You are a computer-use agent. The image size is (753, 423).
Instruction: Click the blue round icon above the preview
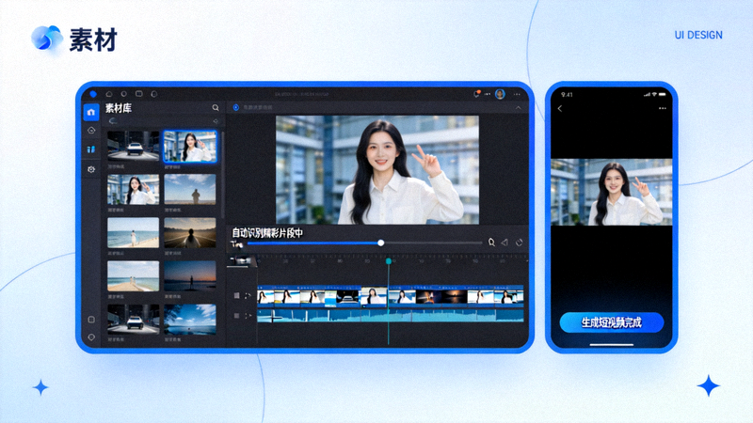236,107
